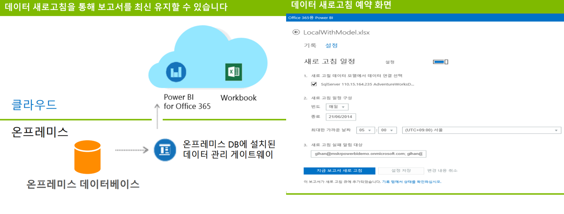Open the (UTC+09:00) 서울 timezone dropdown
564x214 pixels.
481,130
